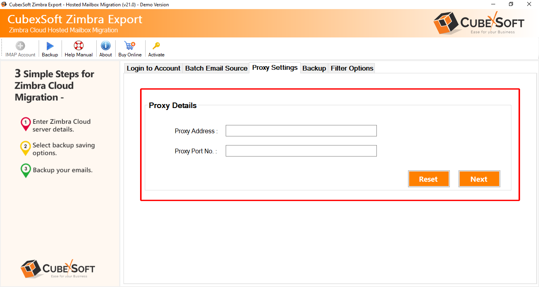Click step 2 yellow pin marker
539x287 pixels.
coord(25,148)
